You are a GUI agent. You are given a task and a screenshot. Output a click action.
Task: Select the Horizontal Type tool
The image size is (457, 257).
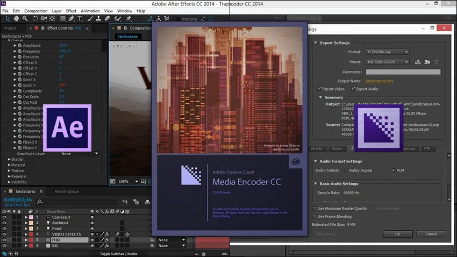pos(80,19)
